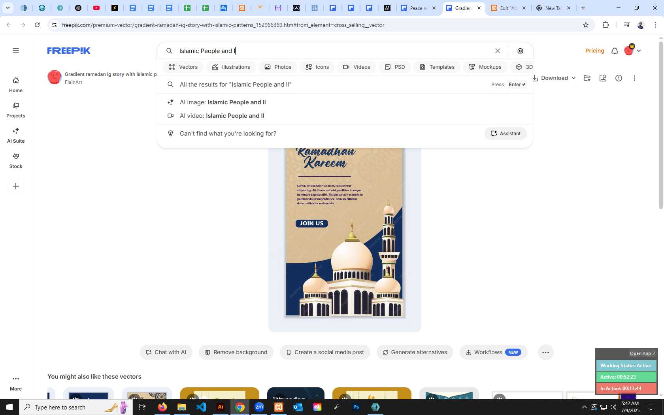Search by image using the camera icon
Viewport: 664px width, 415px height.
pos(520,51)
